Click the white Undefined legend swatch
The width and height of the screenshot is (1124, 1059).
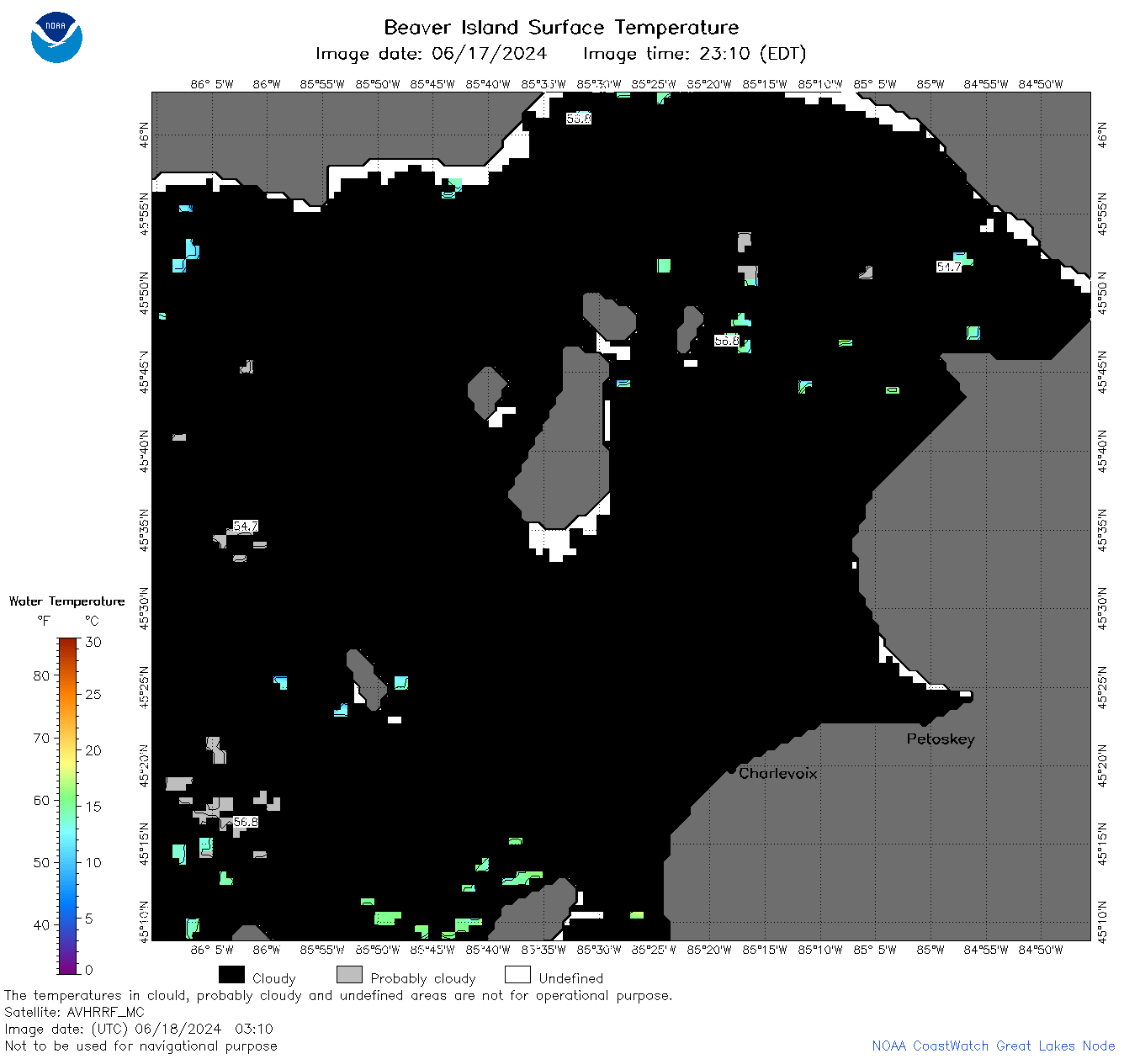(x=517, y=974)
